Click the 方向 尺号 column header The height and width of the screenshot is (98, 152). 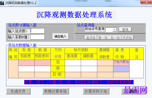click(58, 54)
